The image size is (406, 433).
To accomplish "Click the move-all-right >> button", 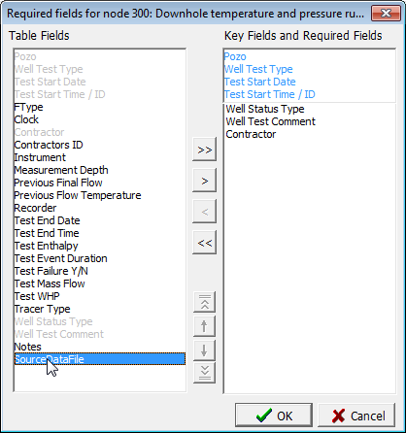I will click(204, 150).
